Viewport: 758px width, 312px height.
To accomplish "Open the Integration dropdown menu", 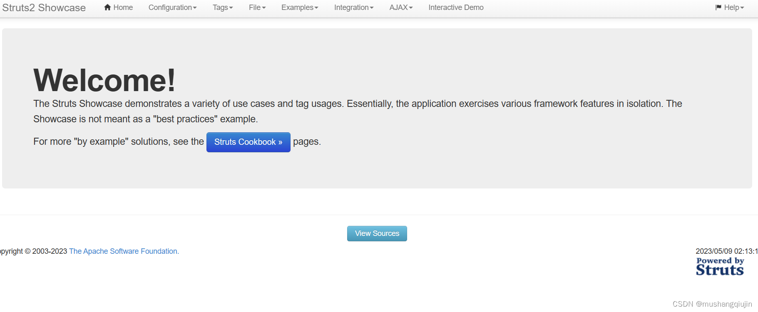I will tap(354, 7).
